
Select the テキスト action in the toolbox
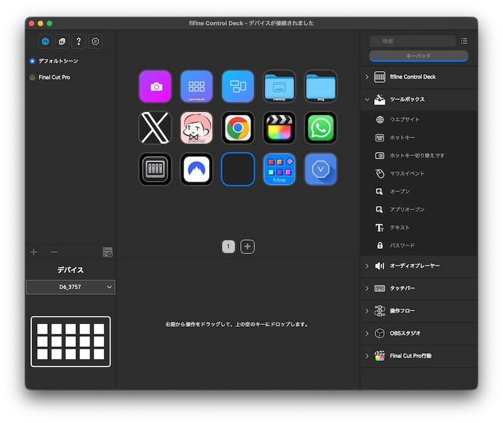coord(400,228)
